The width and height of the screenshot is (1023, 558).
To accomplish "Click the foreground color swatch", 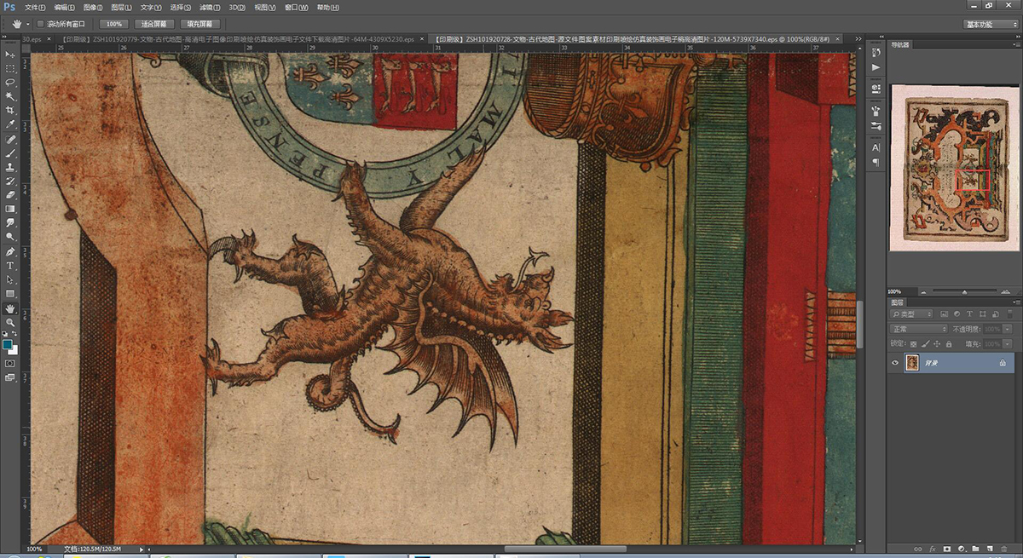I will click(x=8, y=343).
